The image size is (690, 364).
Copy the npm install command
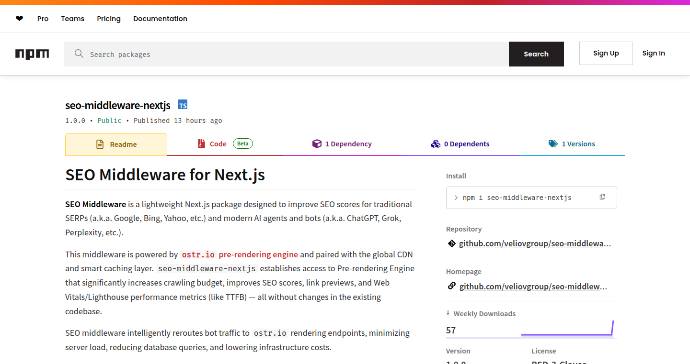coord(602,197)
